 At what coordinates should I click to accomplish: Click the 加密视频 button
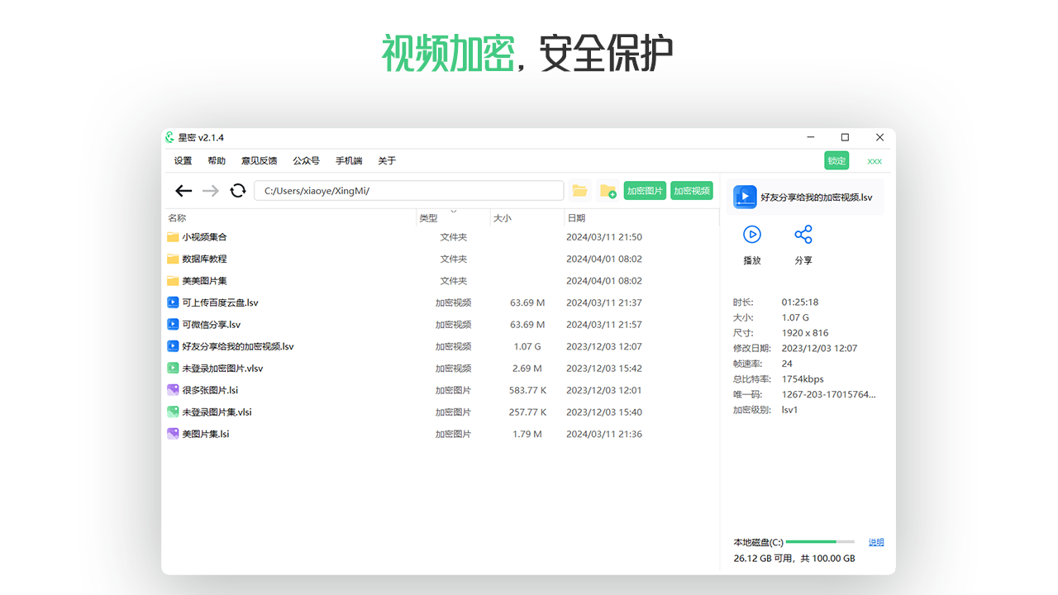[x=692, y=191]
